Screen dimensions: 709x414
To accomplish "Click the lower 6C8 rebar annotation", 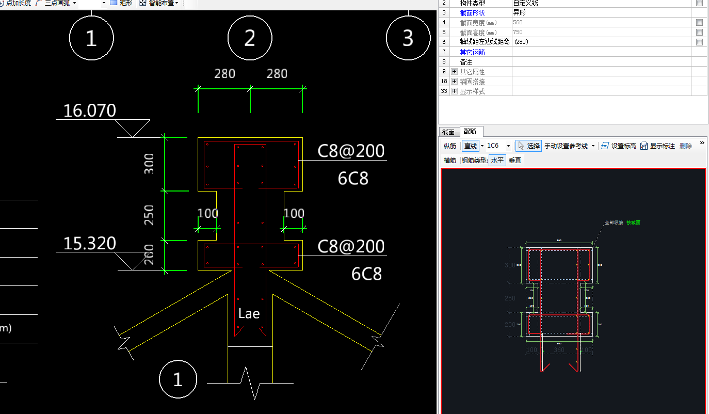I will pos(366,274).
